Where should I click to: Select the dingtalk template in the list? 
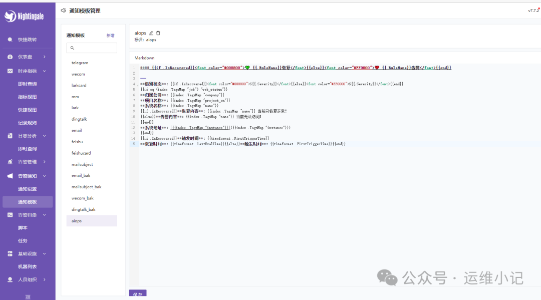[x=79, y=119]
